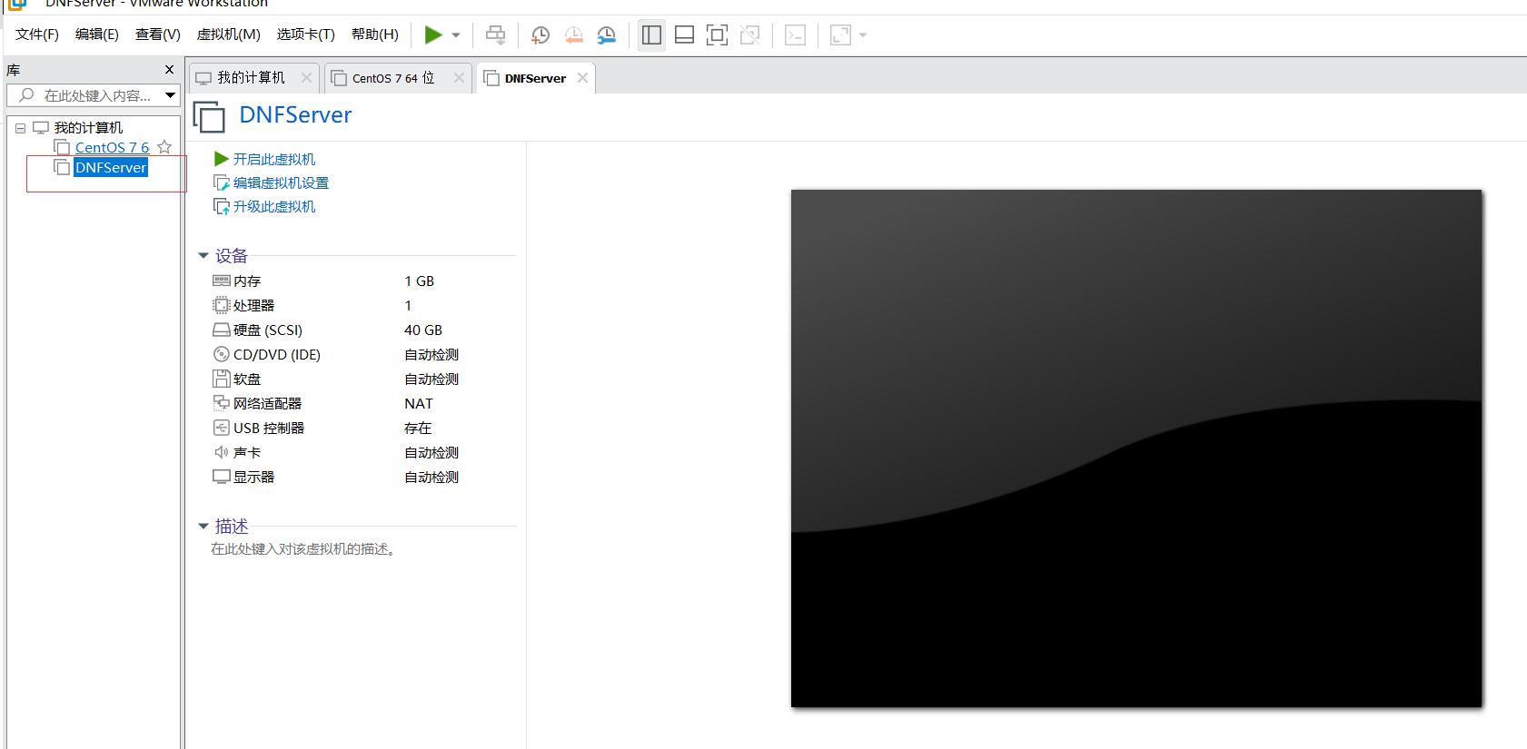Collapse the 描述 section
The width and height of the screenshot is (1527, 749).
point(203,527)
